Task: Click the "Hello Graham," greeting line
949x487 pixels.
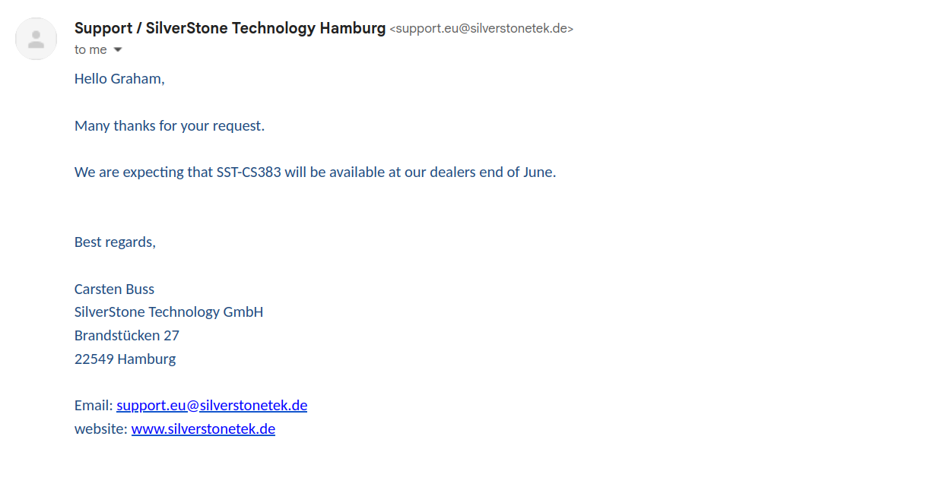Action: pyautogui.click(x=119, y=78)
